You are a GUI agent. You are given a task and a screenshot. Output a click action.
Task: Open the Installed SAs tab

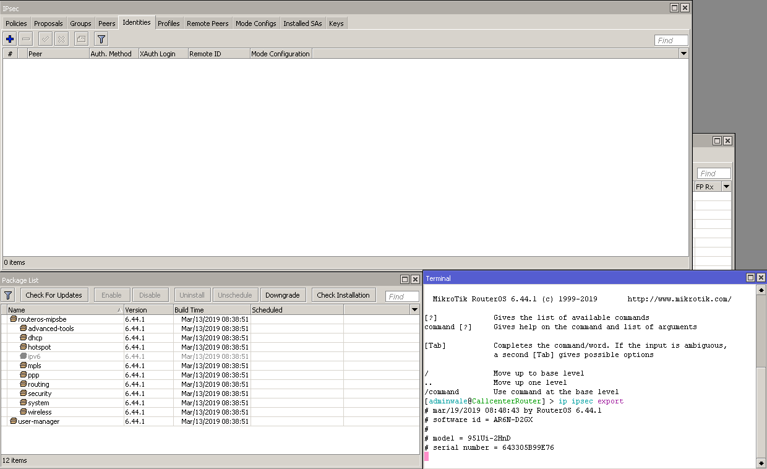click(x=302, y=24)
